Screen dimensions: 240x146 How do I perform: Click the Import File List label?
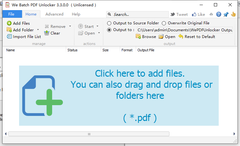(27, 37)
